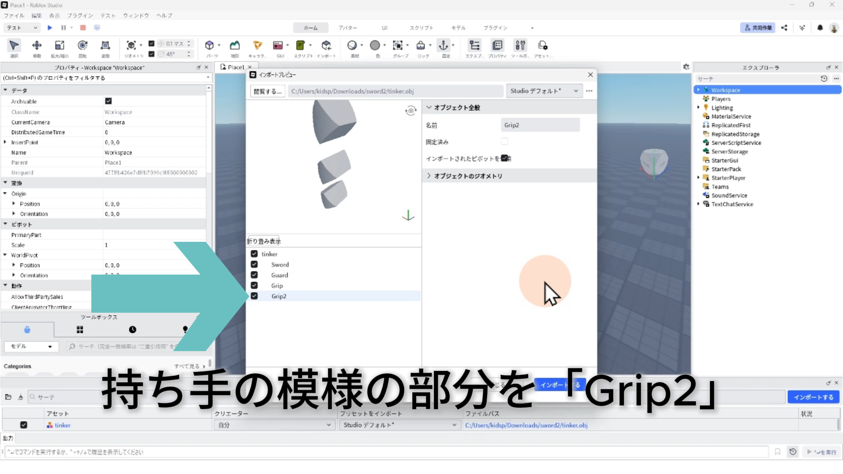Open the Terrain editor tool

point(235,46)
